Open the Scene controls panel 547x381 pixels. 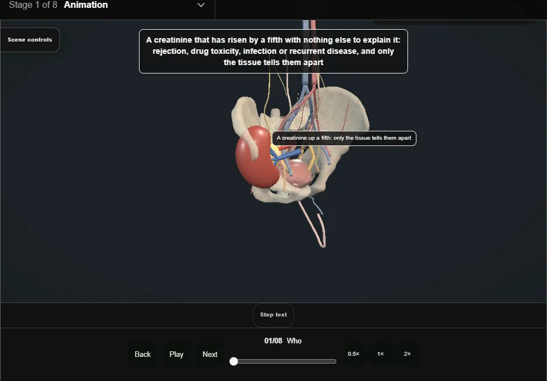coord(30,40)
